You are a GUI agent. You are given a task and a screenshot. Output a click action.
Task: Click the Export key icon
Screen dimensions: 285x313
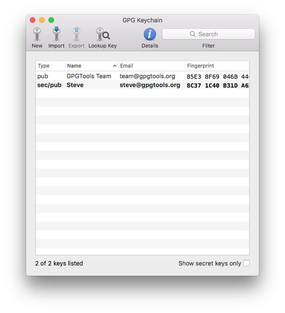point(76,34)
